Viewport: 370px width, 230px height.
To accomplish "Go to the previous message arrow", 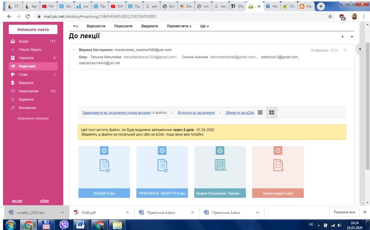I will click(x=342, y=37).
